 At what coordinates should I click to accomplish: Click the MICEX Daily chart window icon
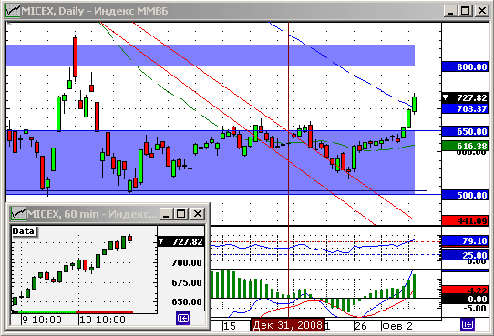pos(13,11)
